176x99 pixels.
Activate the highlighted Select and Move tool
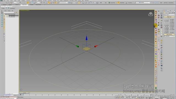pyautogui.click(x=28, y=2)
